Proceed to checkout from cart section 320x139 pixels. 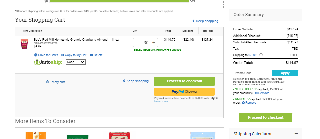point(184,81)
